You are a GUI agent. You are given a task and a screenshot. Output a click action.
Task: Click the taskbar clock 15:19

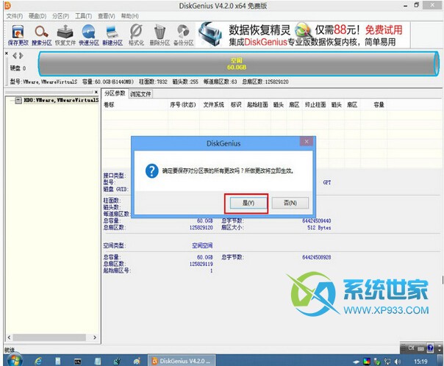tap(420, 362)
